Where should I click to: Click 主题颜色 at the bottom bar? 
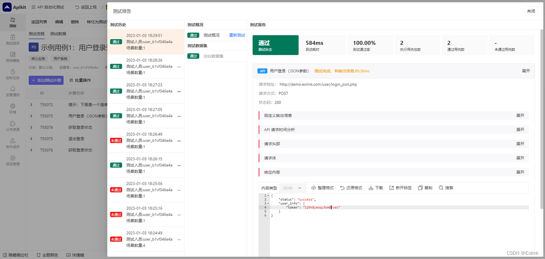[47, 255]
